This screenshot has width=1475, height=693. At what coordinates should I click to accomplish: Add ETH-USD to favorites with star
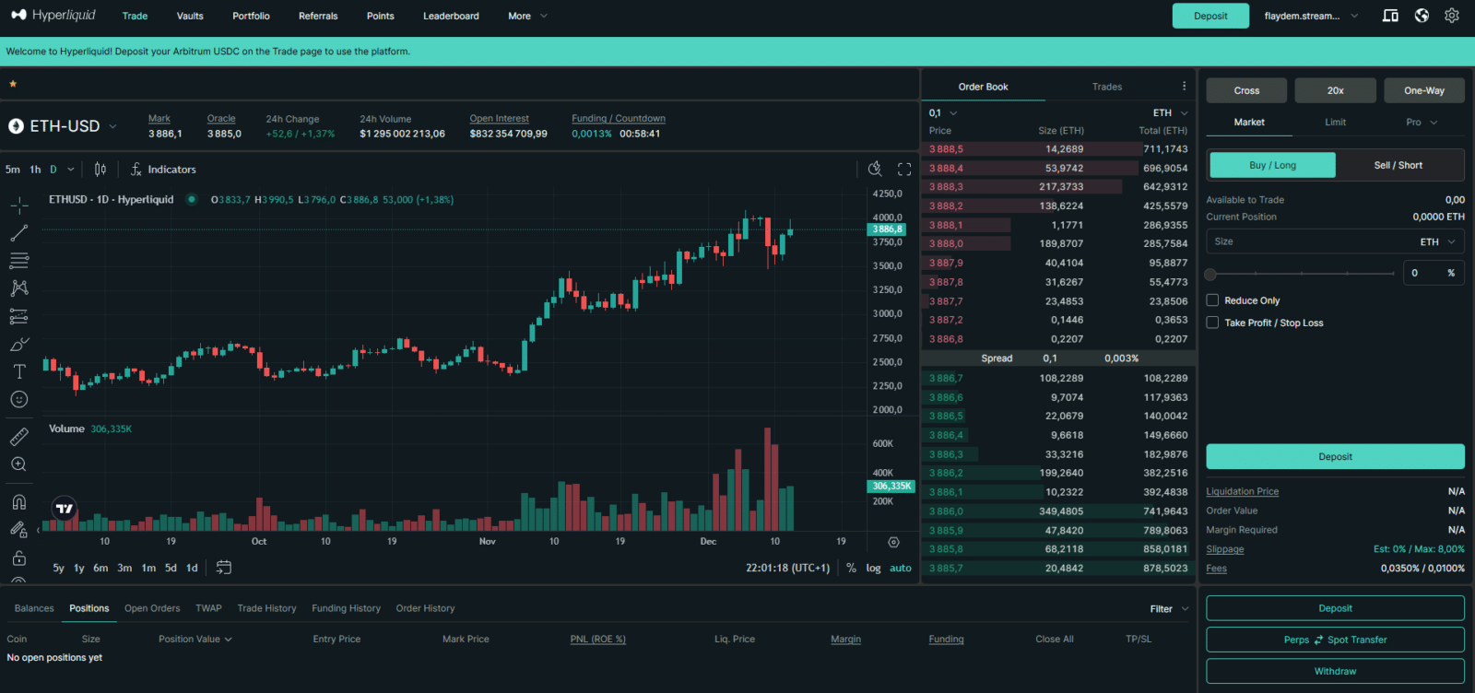13,84
